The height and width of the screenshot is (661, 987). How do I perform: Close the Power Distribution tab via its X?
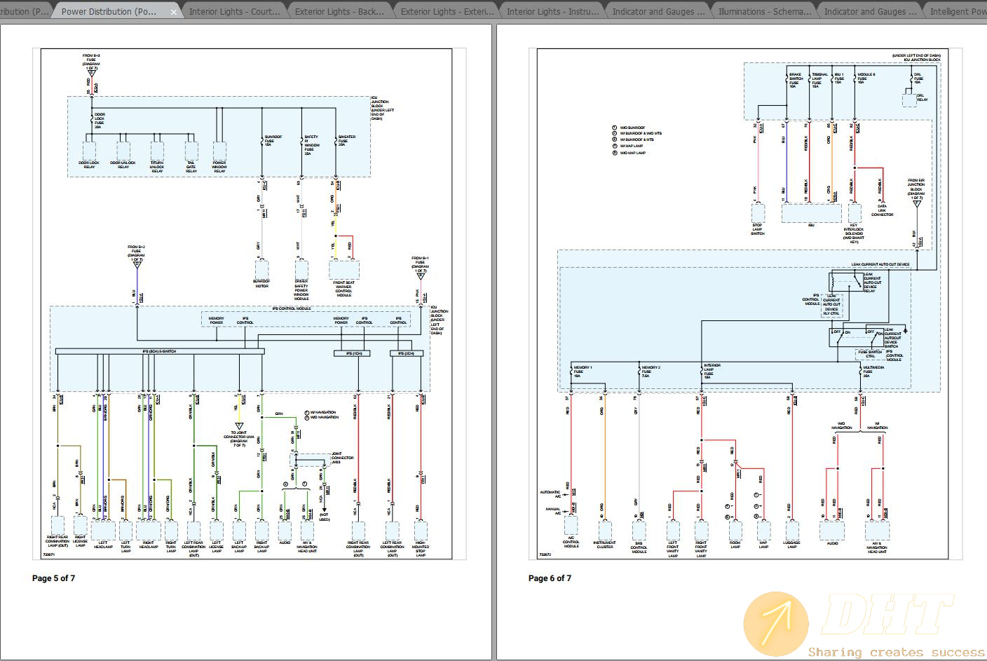pyautogui.click(x=174, y=12)
